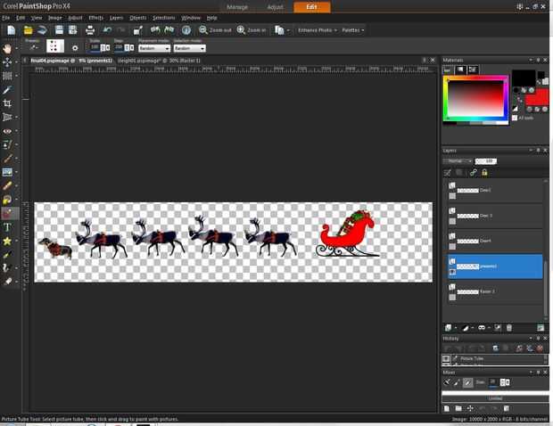Click the foreground black color swatch
This screenshot has width=553, height=426.
click(524, 78)
